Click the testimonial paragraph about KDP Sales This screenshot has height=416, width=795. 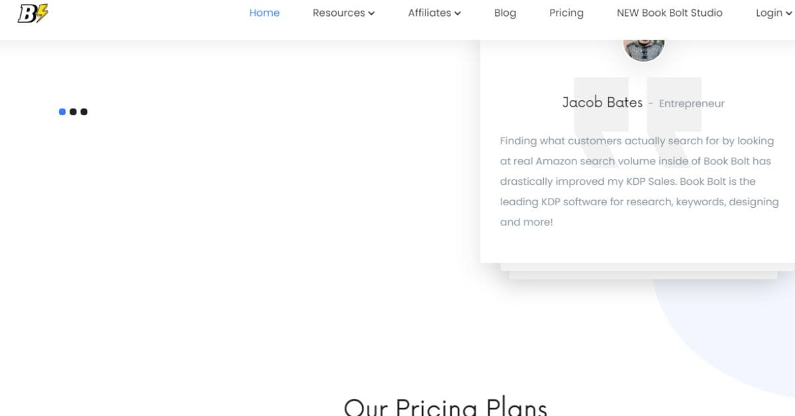point(639,182)
